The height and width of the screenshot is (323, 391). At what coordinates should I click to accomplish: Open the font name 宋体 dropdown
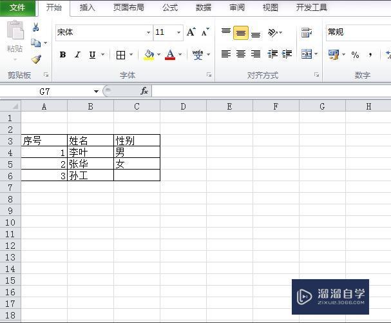pos(148,33)
